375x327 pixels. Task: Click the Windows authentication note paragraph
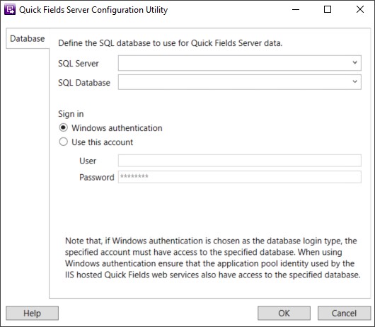(212, 258)
